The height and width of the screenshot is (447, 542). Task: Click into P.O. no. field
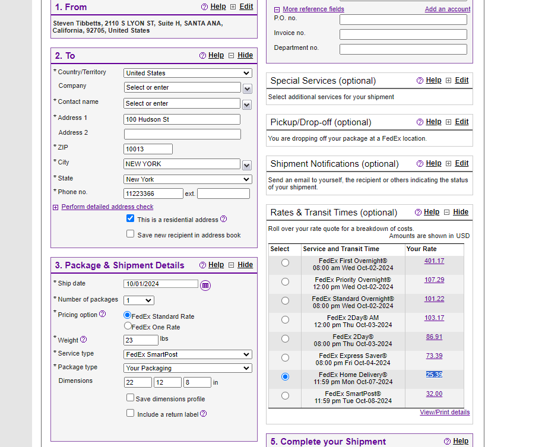click(403, 20)
